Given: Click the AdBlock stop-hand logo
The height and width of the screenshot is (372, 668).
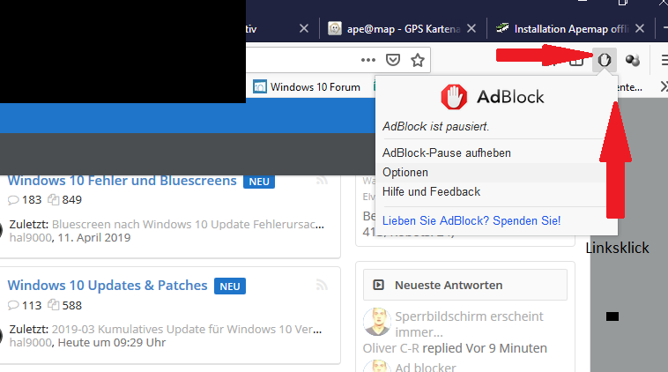Looking at the screenshot, I should tap(454, 97).
